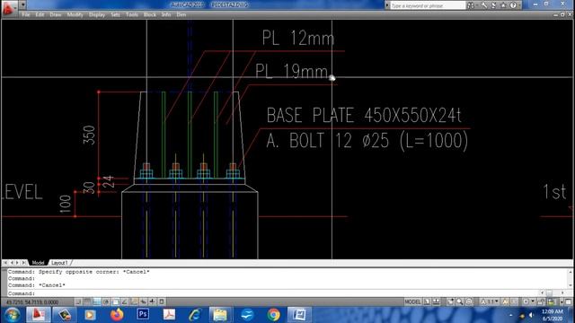Viewport: 575px width, 323px height.
Task: Open the Draw menu
Action: coord(56,14)
